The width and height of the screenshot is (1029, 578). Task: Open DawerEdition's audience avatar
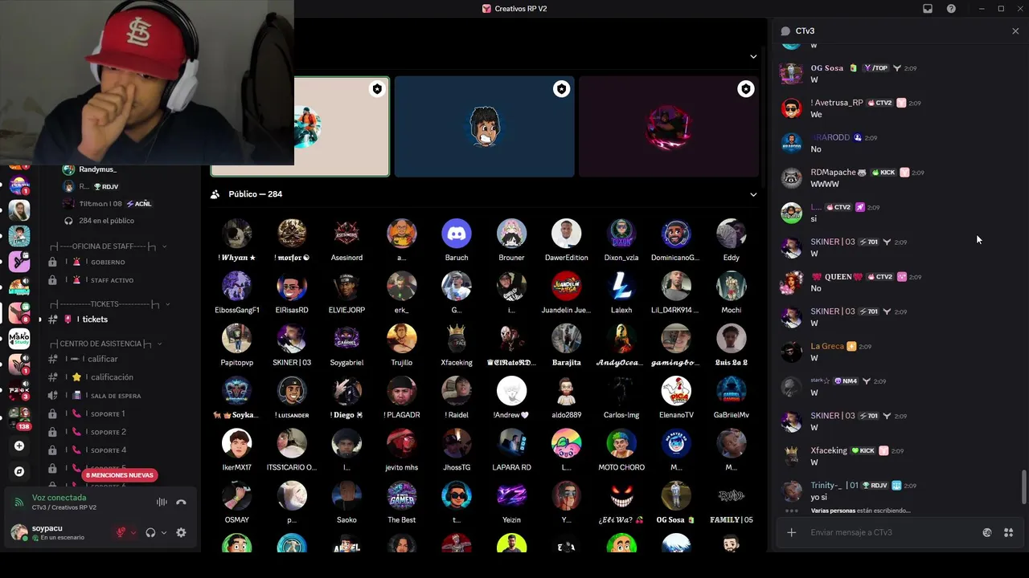tap(566, 234)
